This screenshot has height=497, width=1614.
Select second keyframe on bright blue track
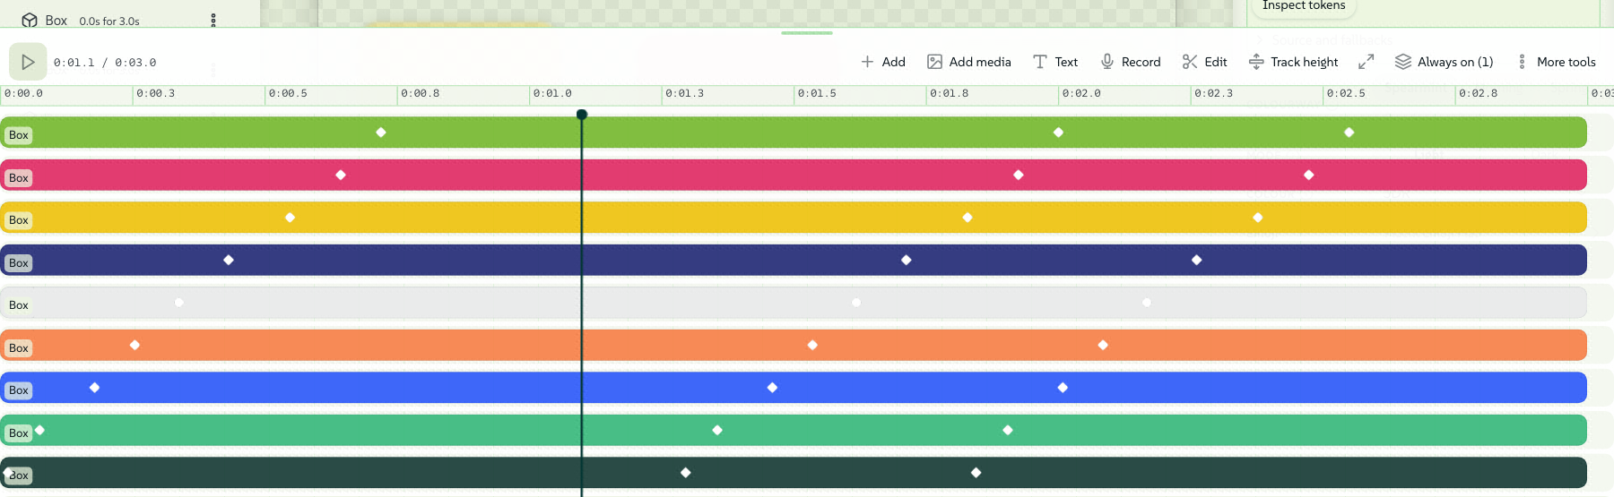[772, 388]
